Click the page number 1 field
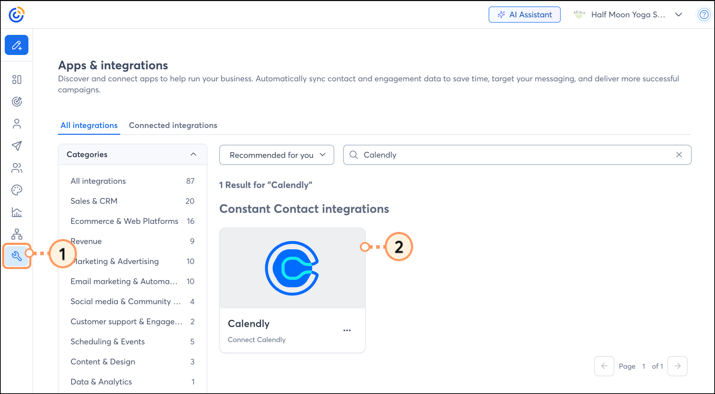715x394 pixels. pyautogui.click(x=643, y=366)
